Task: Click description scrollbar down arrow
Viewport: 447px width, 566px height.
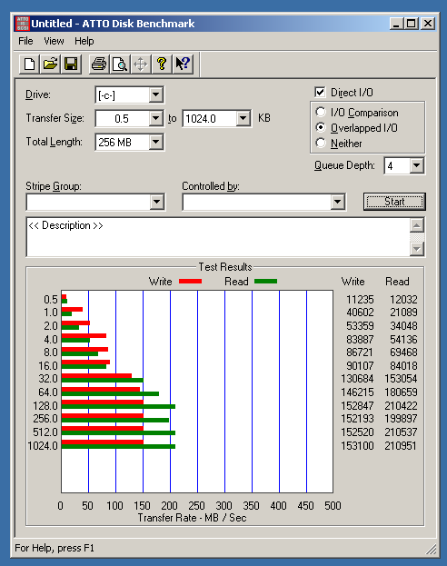Action: (417, 249)
